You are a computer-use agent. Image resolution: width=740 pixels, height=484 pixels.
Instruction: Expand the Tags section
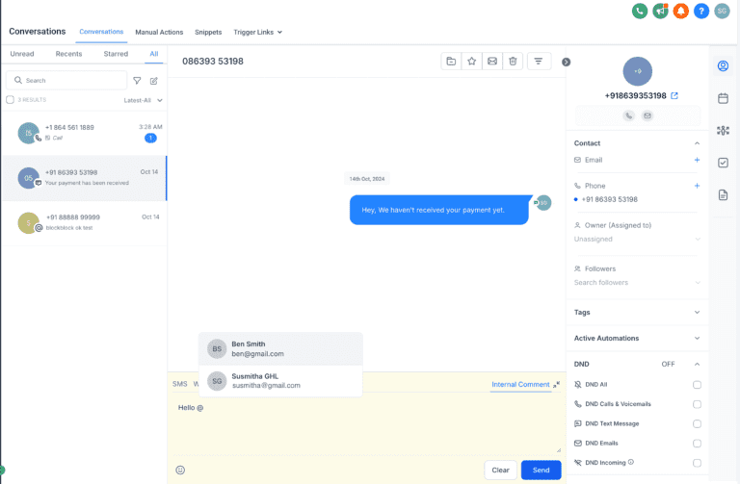(x=697, y=313)
